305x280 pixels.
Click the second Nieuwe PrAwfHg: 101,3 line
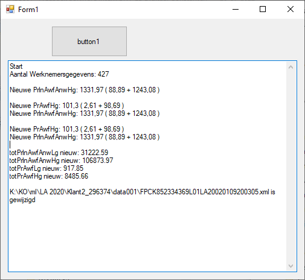click(66, 129)
